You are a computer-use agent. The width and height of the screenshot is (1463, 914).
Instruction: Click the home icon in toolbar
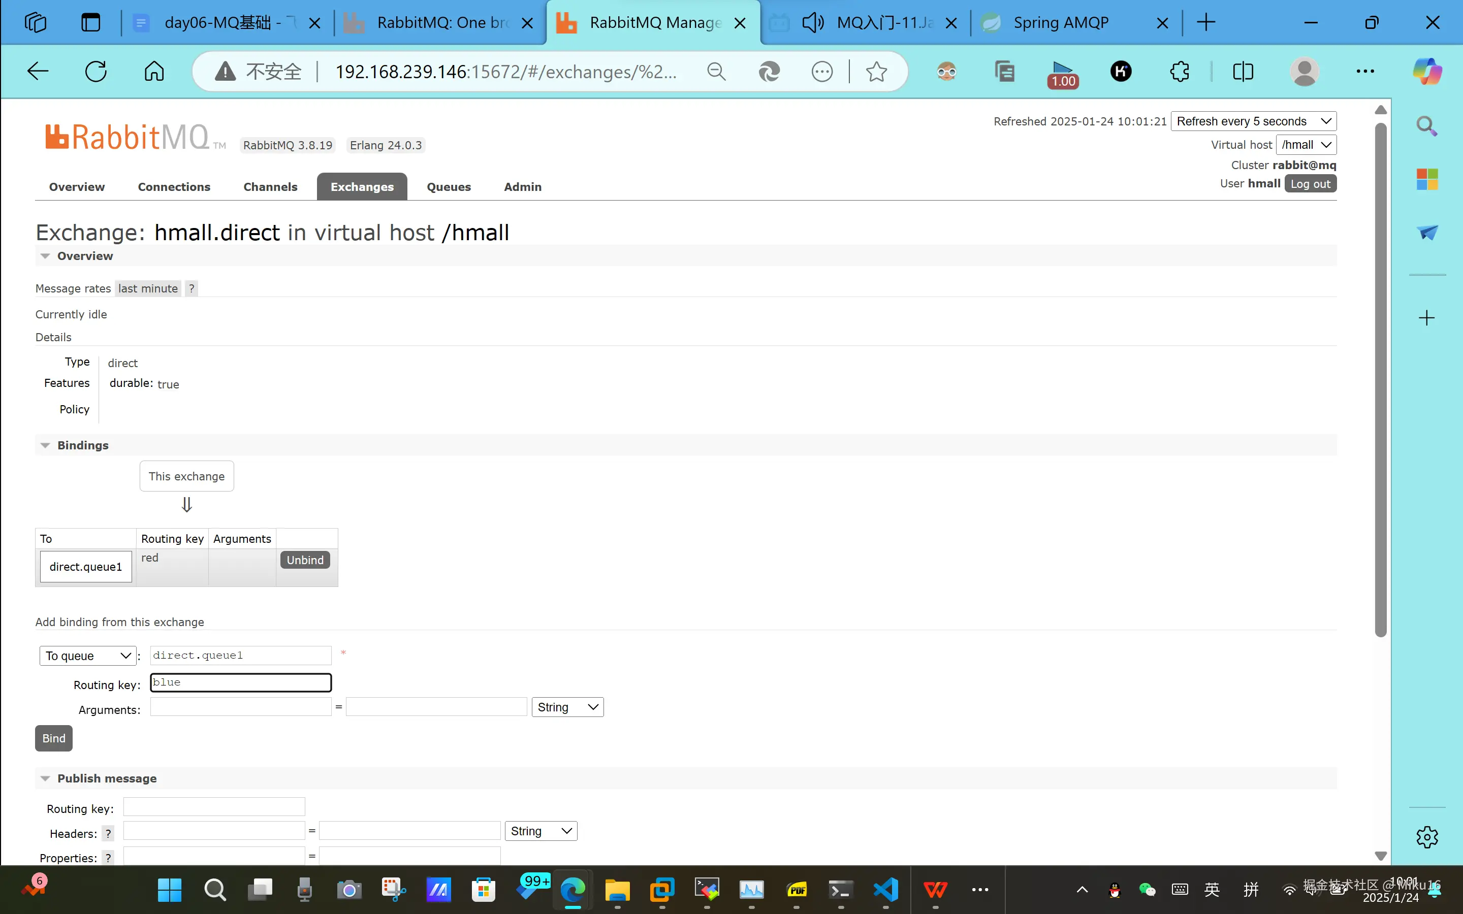pyautogui.click(x=154, y=71)
